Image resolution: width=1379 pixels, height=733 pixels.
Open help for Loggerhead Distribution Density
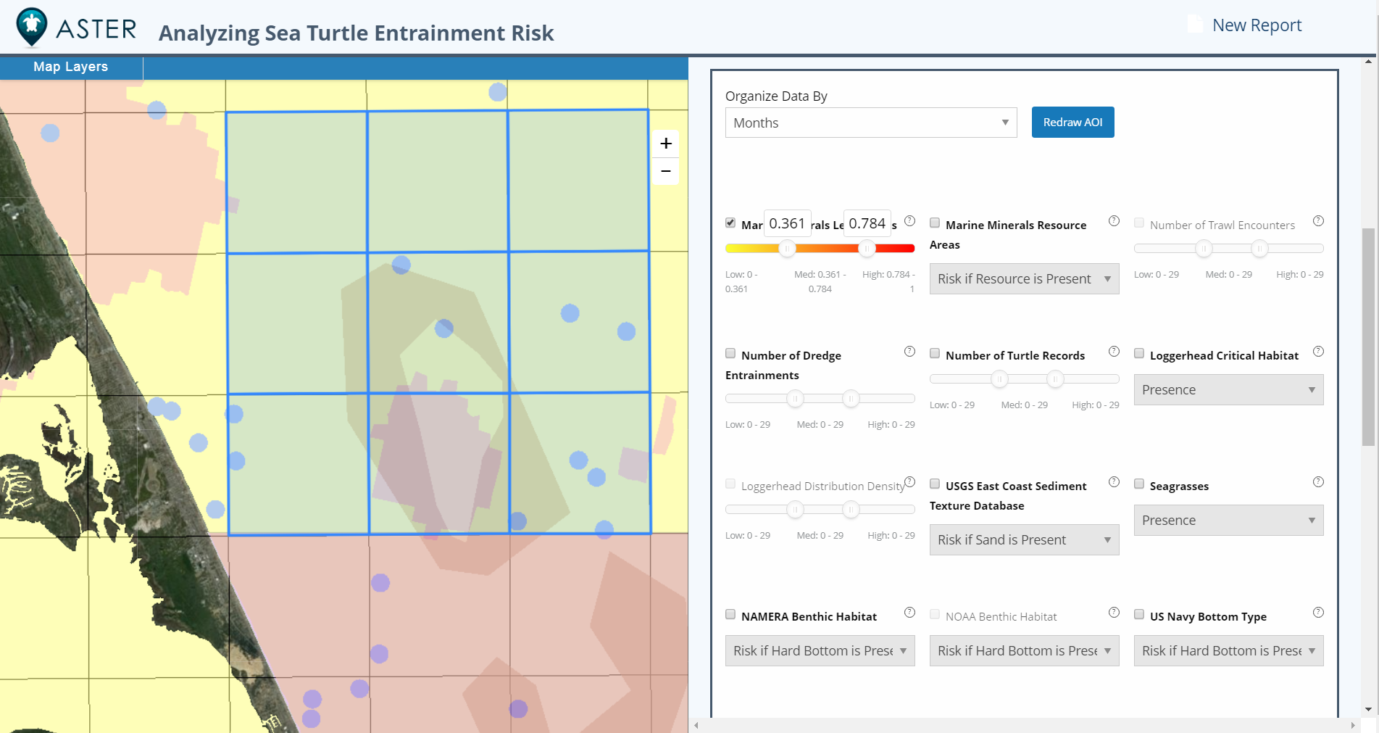pyautogui.click(x=910, y=482)
